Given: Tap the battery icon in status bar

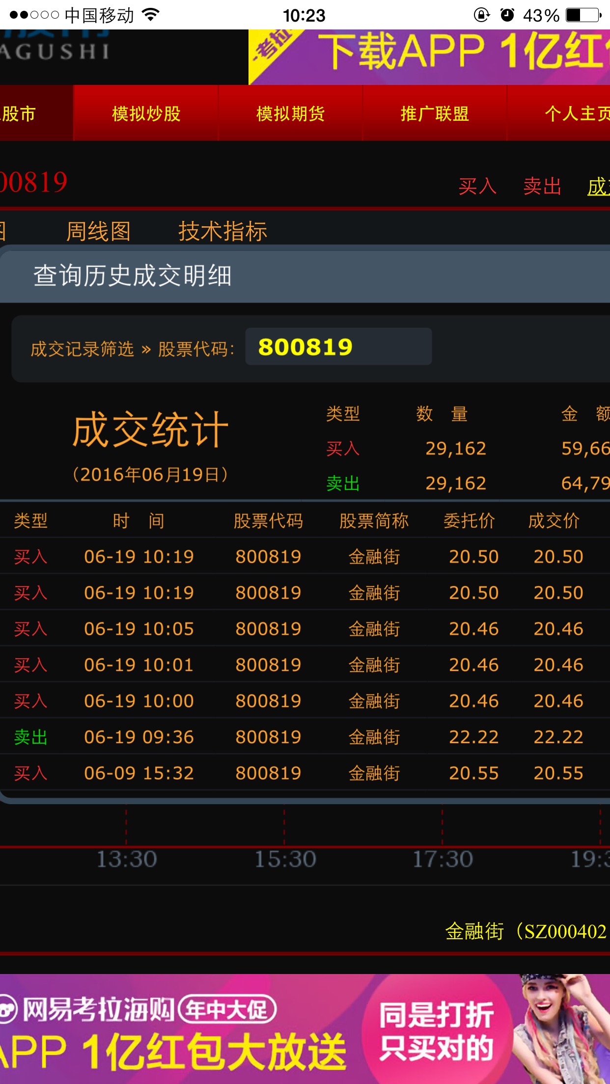Looking at the screenshot, I should pos(582,15).
